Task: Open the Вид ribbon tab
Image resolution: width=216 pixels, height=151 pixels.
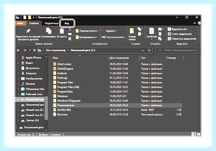Action: pyautogui.click(x=67, y=23)
